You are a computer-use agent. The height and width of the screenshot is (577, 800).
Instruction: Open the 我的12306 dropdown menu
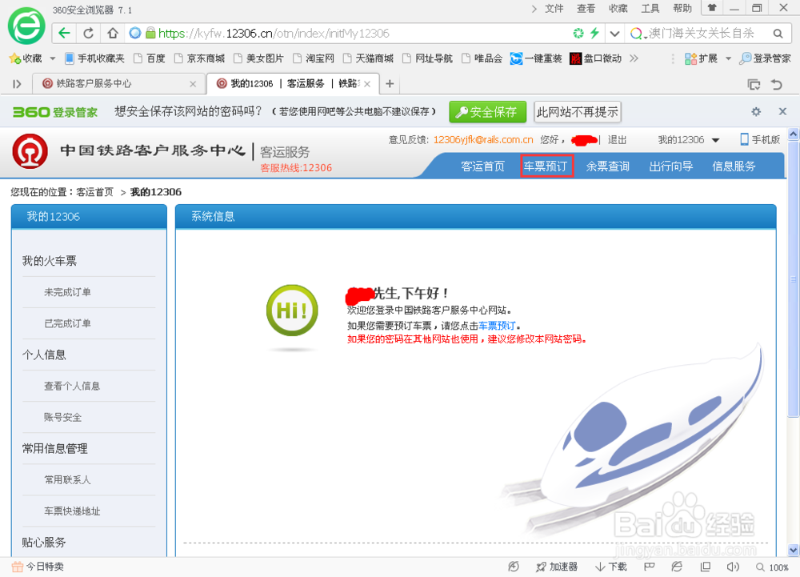click(688, 139)
